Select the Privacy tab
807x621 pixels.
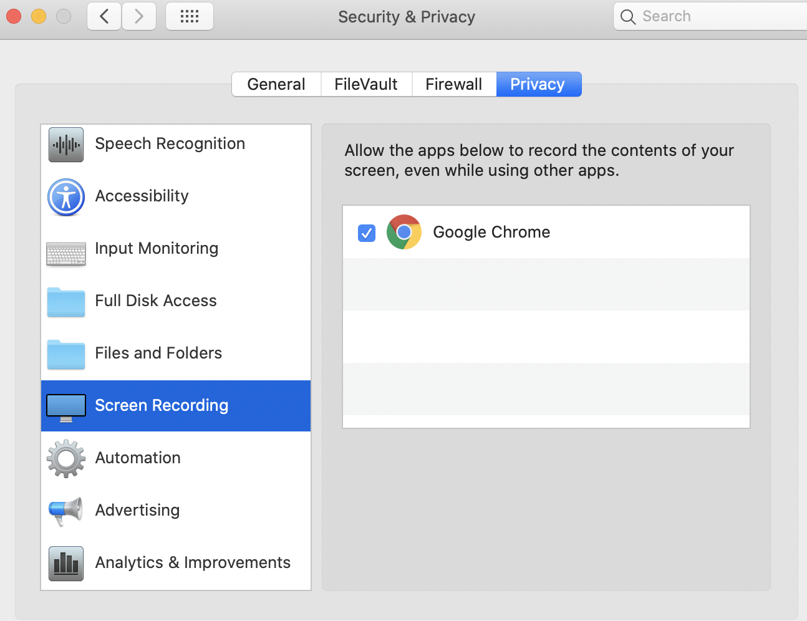[x=538, y=84]
